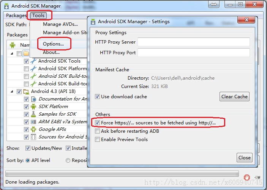Click the red stop hand icon
Screen dimensions: 267x190
pos(247,177)
